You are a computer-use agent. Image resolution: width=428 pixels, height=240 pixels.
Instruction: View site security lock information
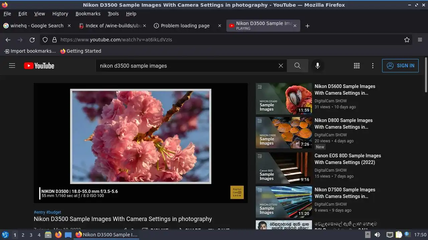(x=55, y=40)
